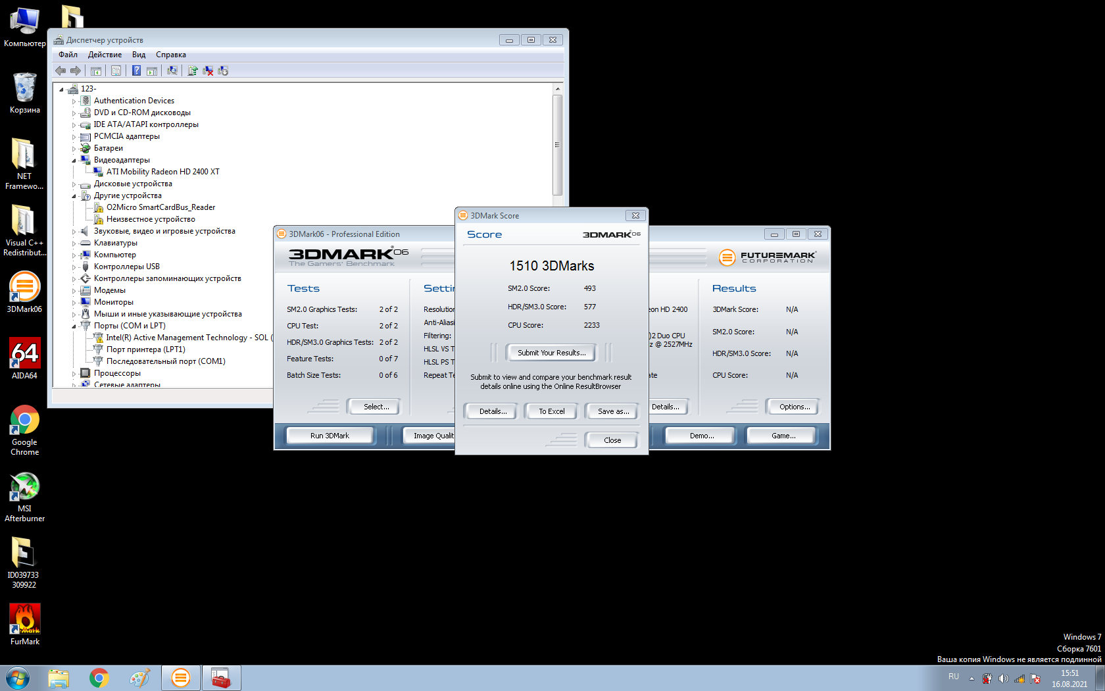Open the NET Framework folder on desktop
The width and height of the screenshot is (1105, 691).
(x=24, y=164)
